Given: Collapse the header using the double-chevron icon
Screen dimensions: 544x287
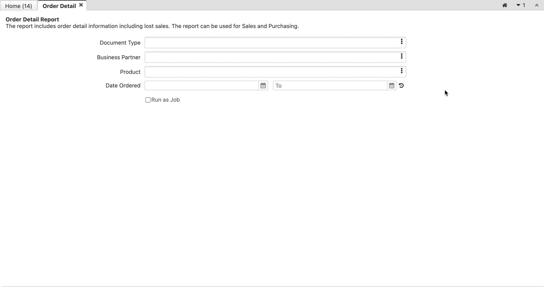Looking at the screenshot, I should 536,5.
